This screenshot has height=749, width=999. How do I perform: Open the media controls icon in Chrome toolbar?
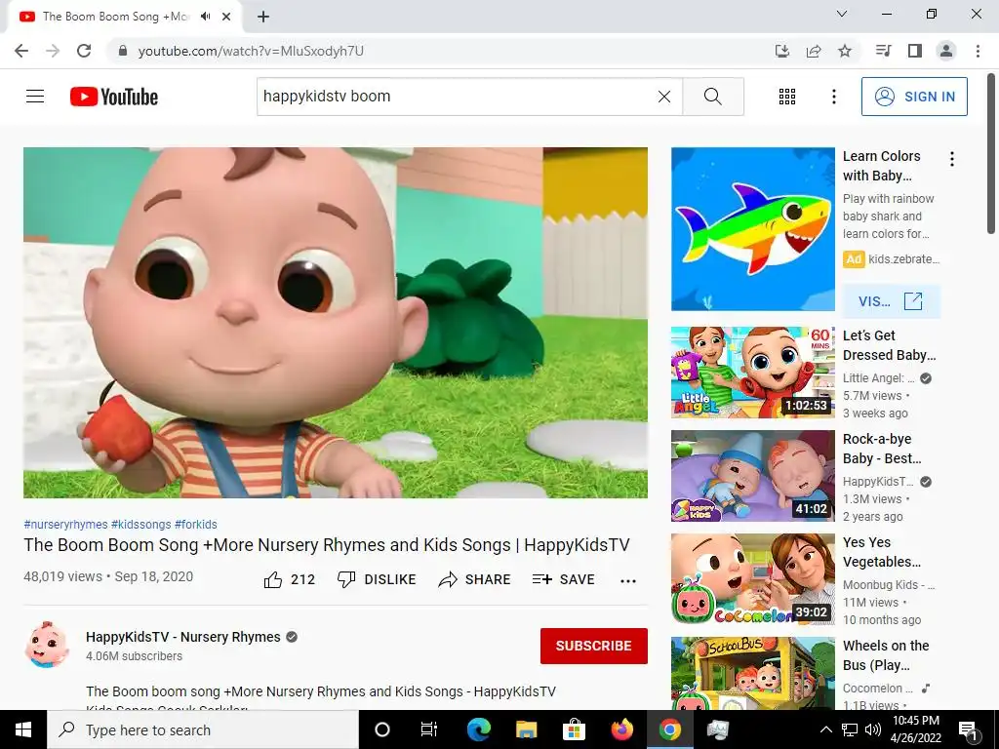(x=883, y=51)
